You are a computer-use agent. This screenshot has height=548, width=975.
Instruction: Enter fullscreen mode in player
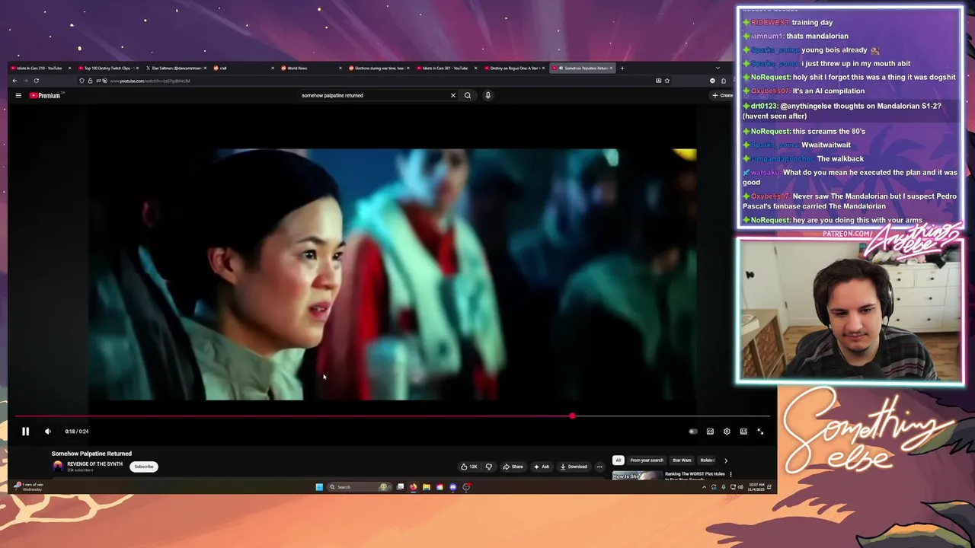tap(760, 432)
